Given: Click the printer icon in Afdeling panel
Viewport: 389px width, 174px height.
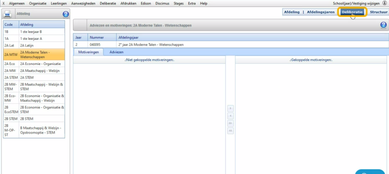Looking at the screenshot, I should (x=7, y=14).
